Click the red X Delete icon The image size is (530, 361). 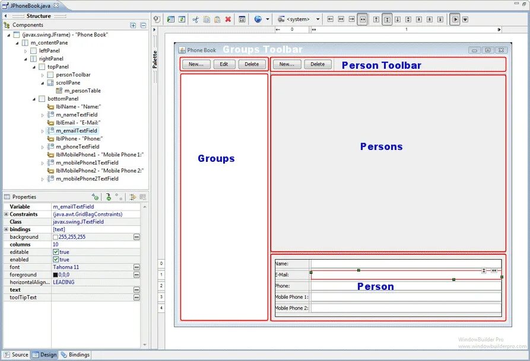point(228,20)
